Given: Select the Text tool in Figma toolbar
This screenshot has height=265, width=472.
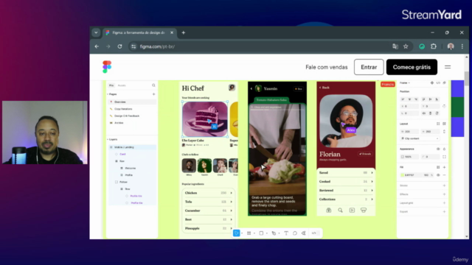Looking at the screenshot, I should tap(286, 233).
